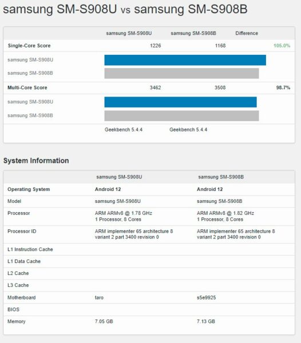Screen dimensions: 301x343
Task: Click the ARM ARMv8 @ 1.82 GHz processor text
Action: coord(225,213)
